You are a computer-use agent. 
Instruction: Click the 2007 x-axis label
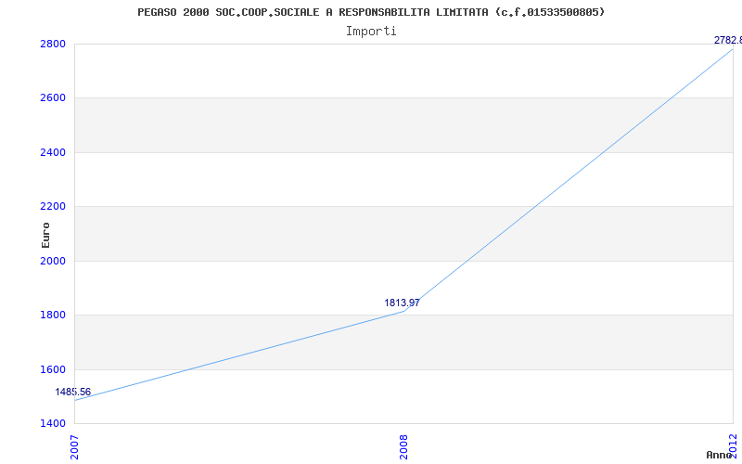point(74,447)
